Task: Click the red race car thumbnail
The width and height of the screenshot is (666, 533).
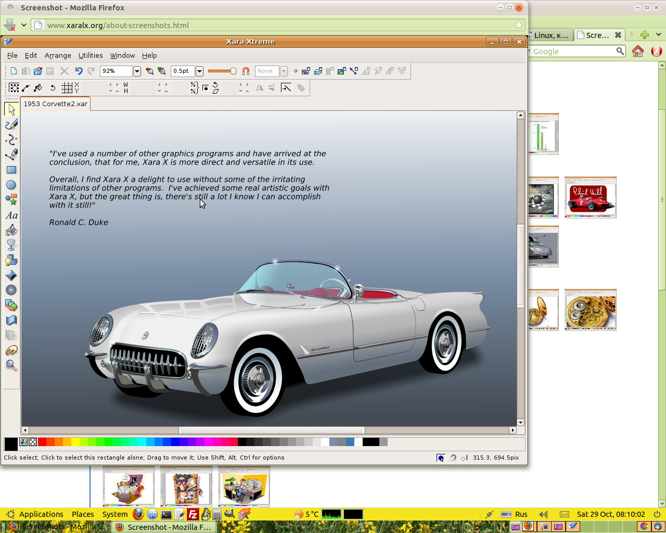Action: pyautogui.click(x=590, y=197)
